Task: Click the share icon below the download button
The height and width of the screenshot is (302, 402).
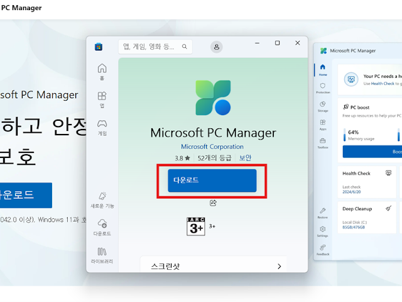Action: pos(213,203)
